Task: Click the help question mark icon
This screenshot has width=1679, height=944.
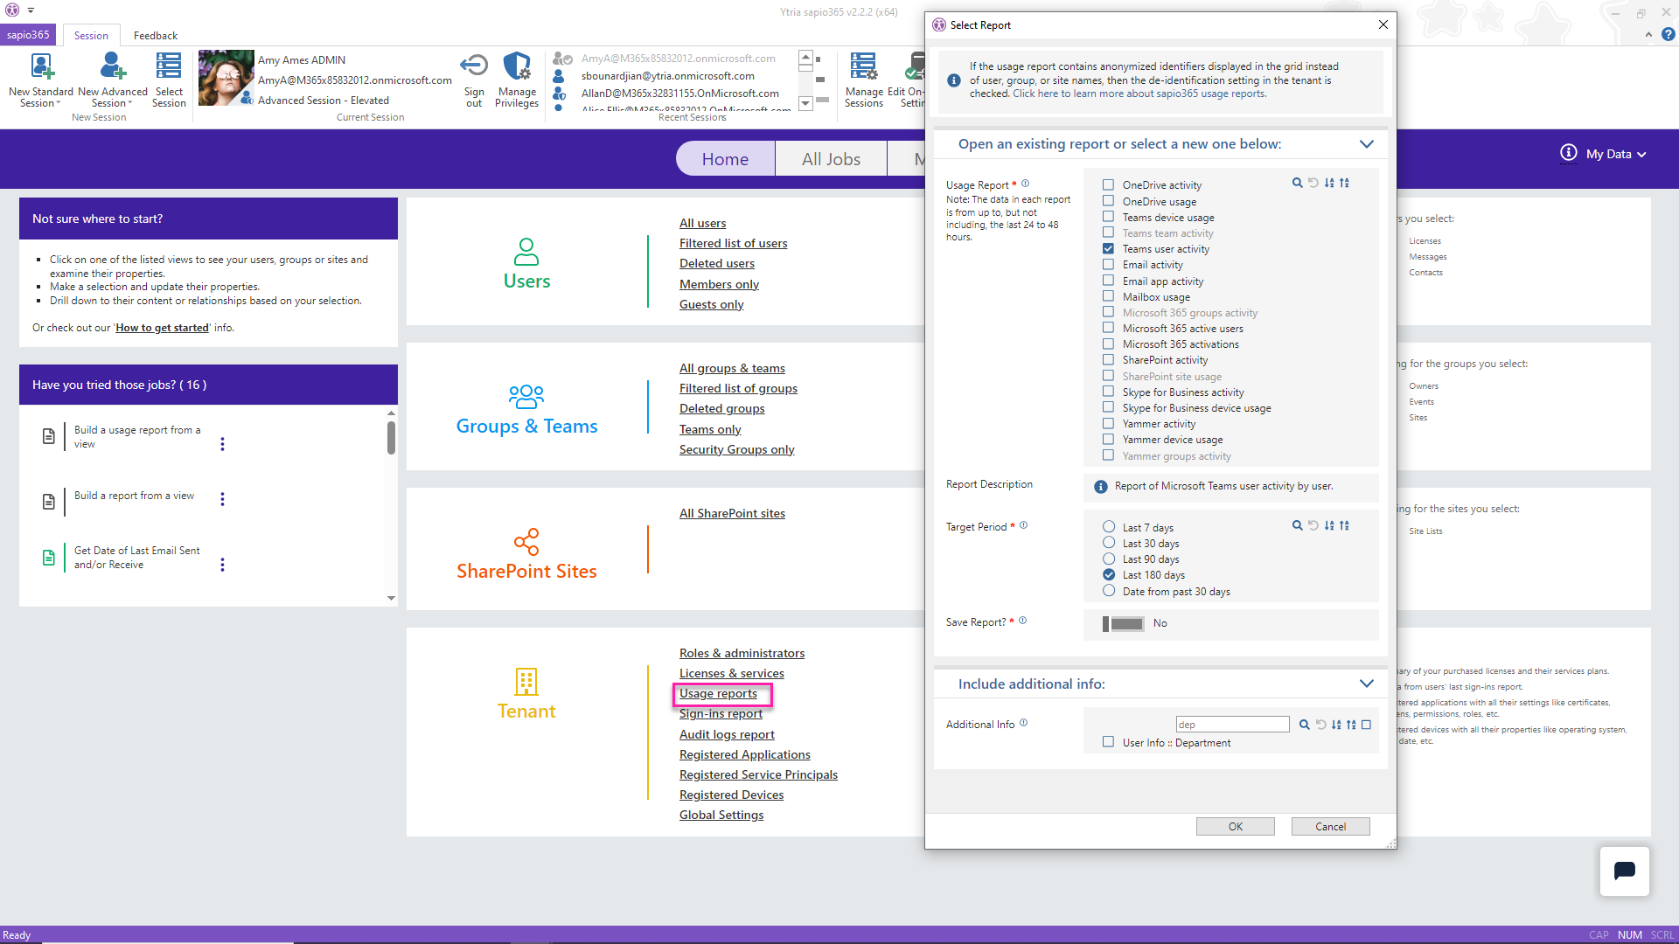Action: coord(1669,35)
